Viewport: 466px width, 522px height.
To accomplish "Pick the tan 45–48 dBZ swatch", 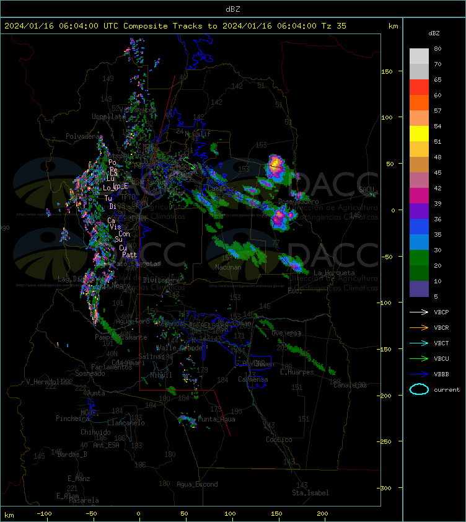I will tap(419, 164).
